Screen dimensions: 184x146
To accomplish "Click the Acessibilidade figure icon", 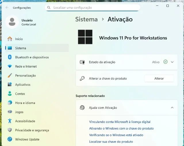I will click(x=10, y=121).
